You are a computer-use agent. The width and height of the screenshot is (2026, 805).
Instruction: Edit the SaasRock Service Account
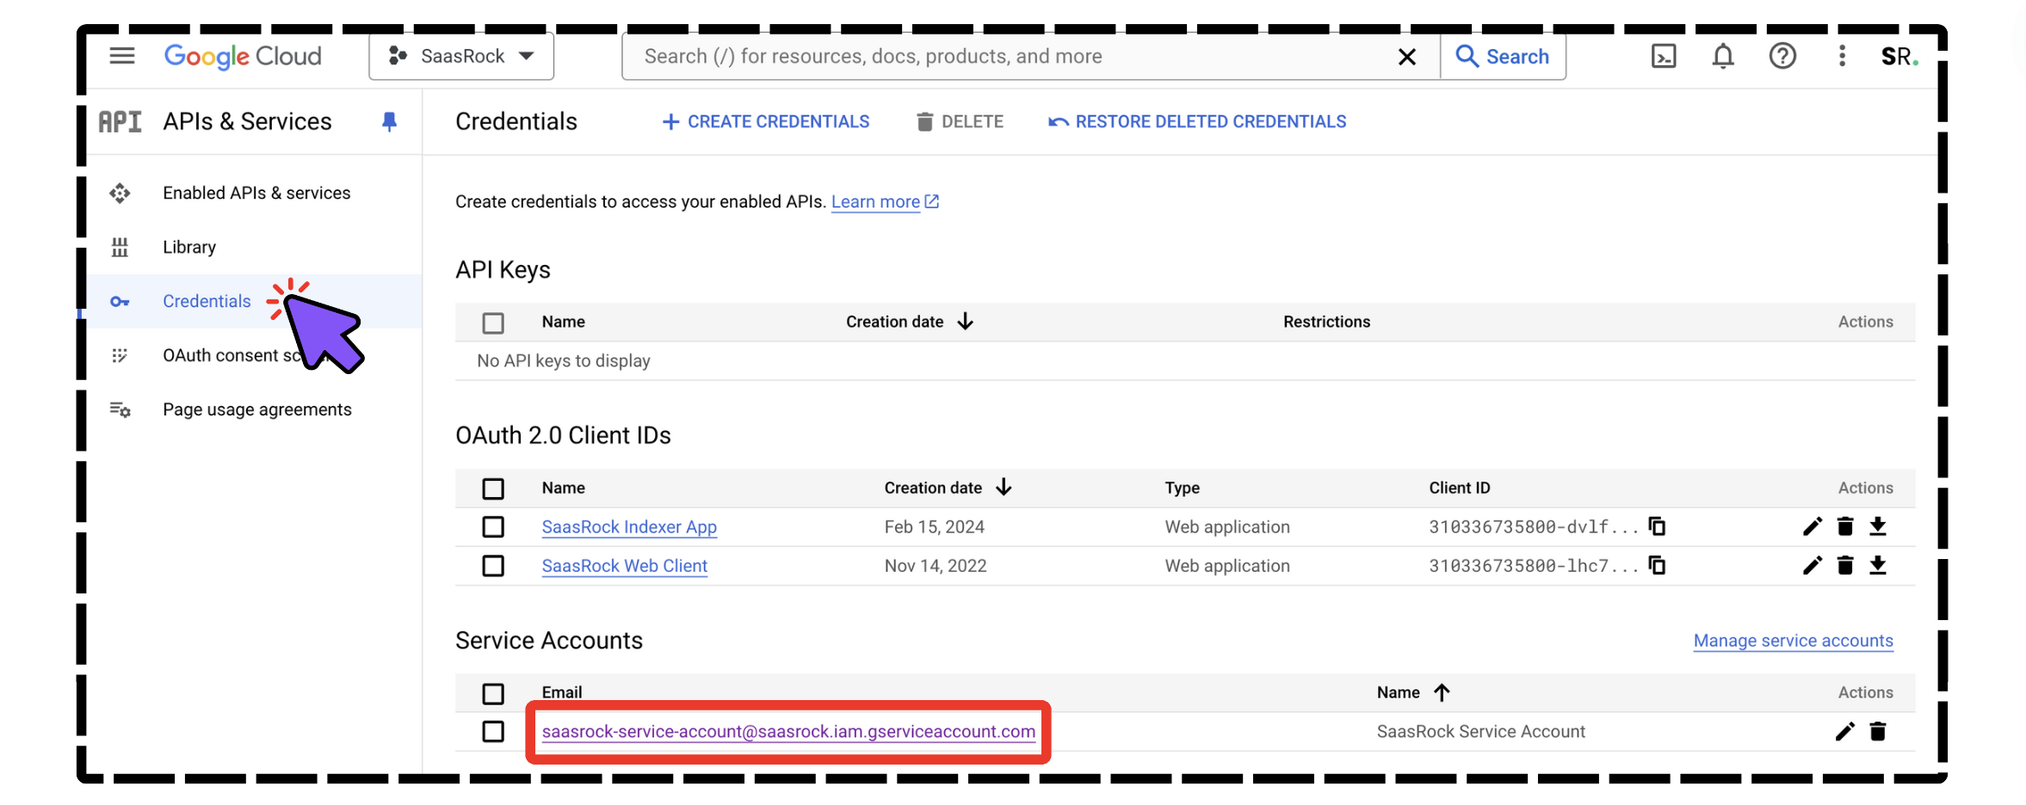(1845, 732)
